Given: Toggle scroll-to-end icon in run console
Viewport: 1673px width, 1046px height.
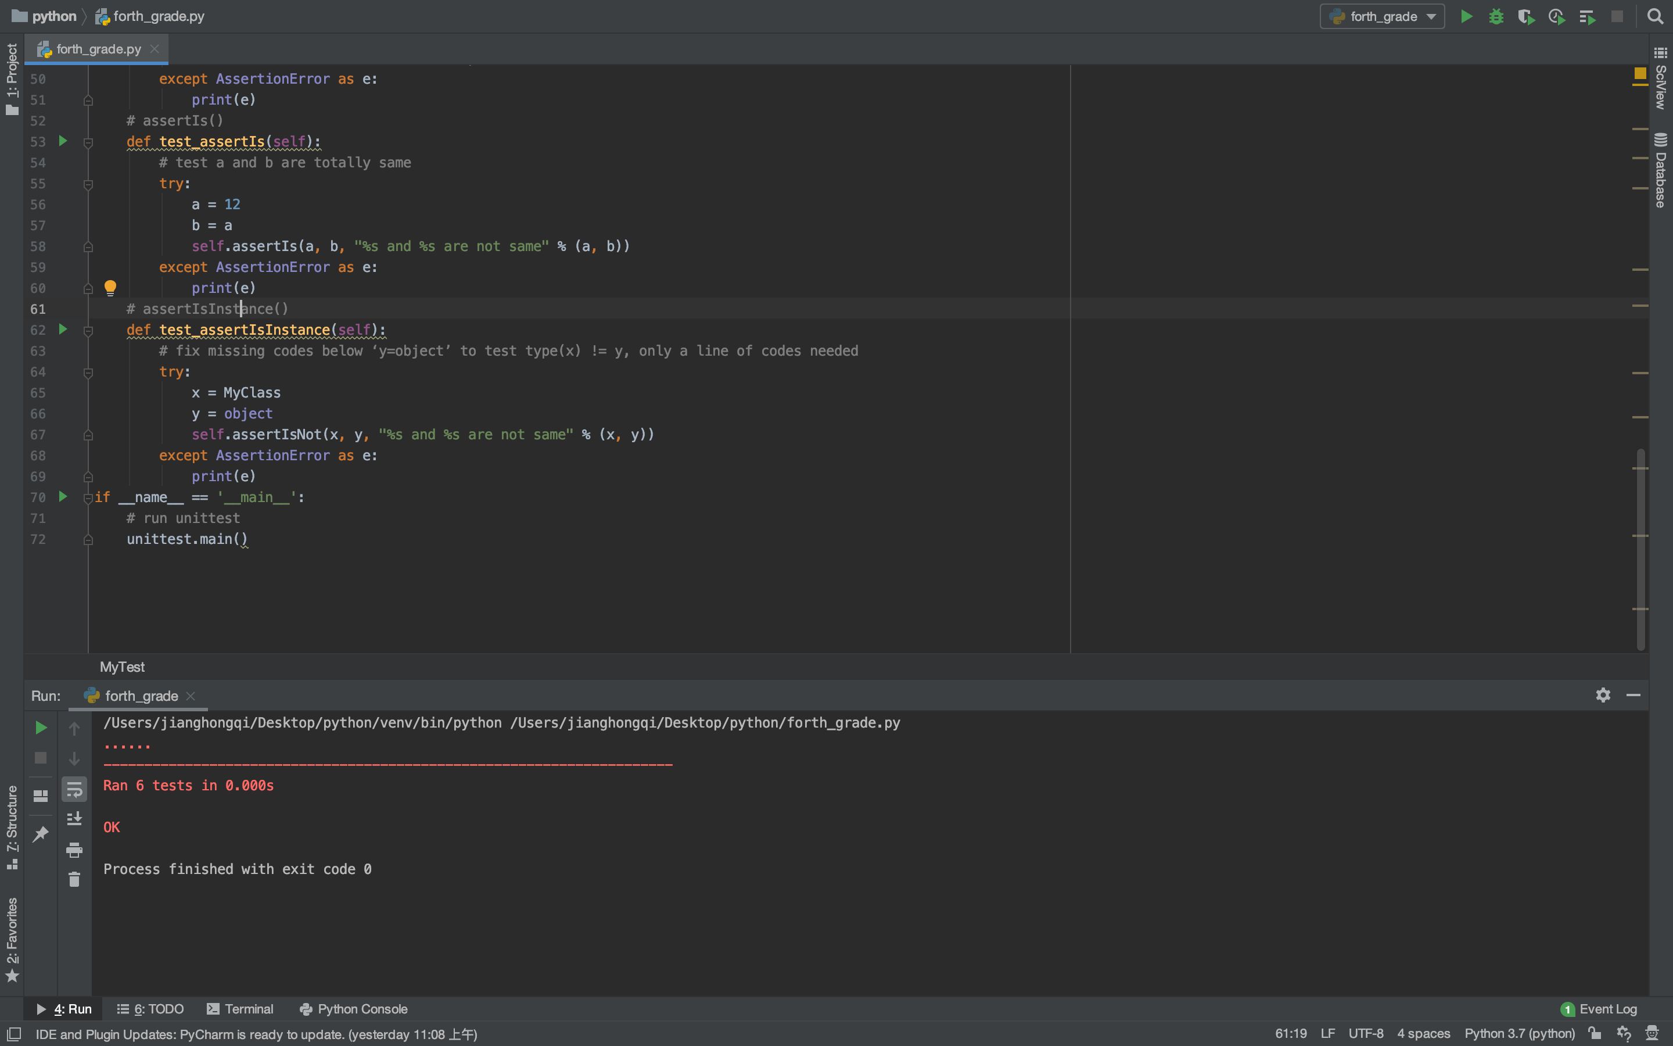Looking at the screenshot, I should pyautogui.click(x=74, y=819).
